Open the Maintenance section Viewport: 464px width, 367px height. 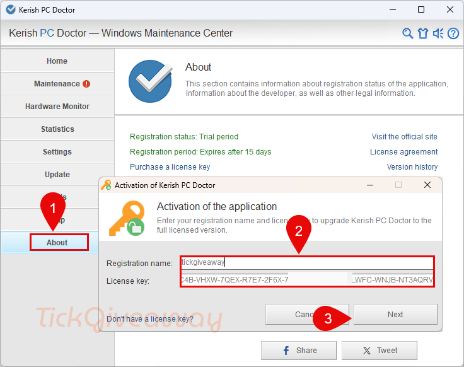tap(57, 84)
